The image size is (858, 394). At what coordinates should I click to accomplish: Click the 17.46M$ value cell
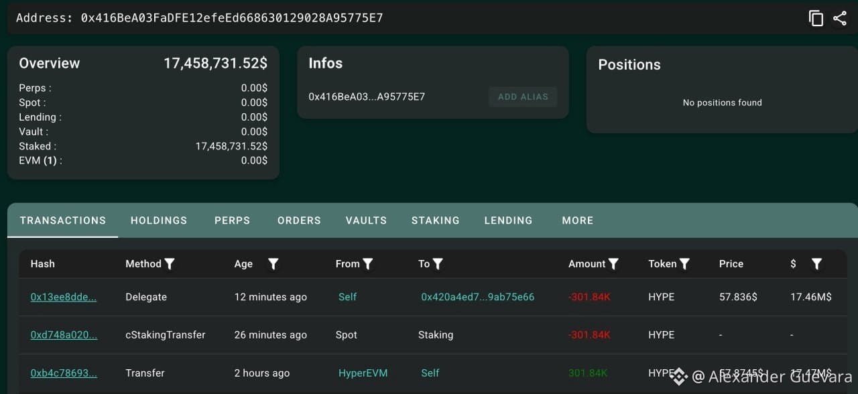811,297
